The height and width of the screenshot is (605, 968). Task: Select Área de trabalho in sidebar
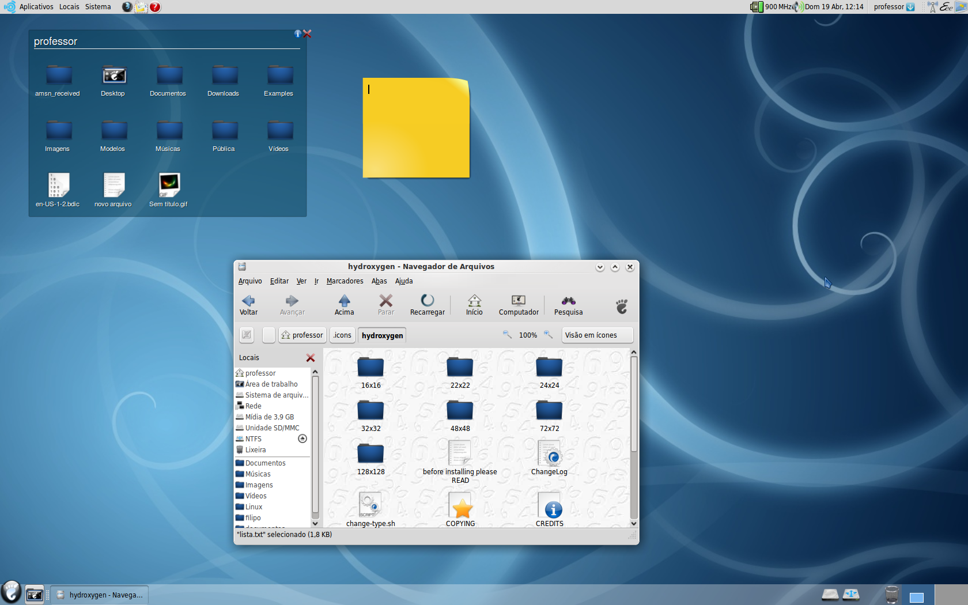click(272, 384)
